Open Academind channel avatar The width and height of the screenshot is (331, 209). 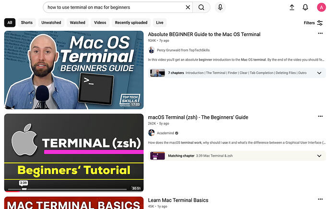coord(152,133)
